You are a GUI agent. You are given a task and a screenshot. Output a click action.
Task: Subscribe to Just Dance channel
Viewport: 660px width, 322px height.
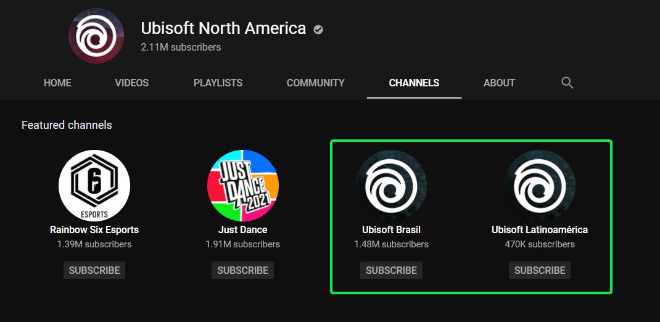pyautogui.click(x=243, y=270)
